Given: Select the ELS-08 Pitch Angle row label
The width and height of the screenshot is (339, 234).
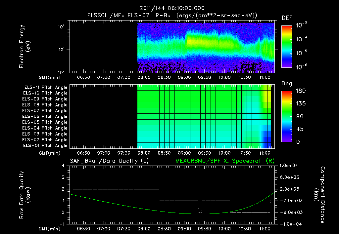Looking at the screenshot, I should point(45,105).
